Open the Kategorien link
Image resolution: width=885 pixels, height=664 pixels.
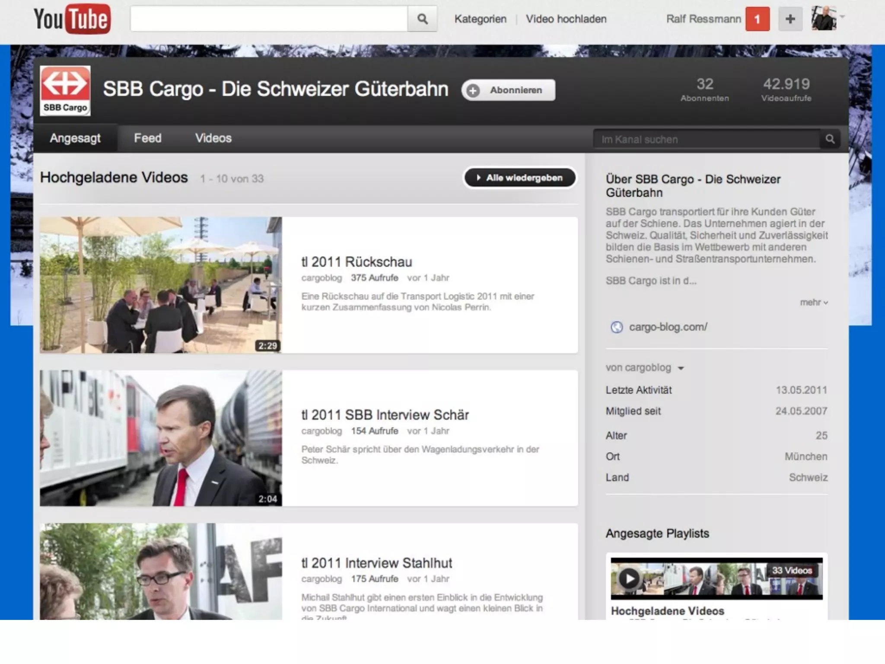[480, 19]
